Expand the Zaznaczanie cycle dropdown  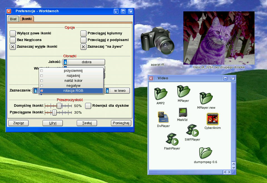coord(35,91)
